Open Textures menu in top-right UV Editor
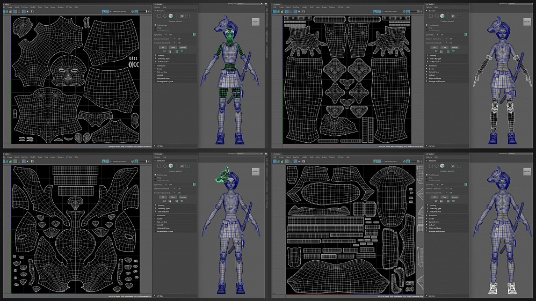 [332, 7]
